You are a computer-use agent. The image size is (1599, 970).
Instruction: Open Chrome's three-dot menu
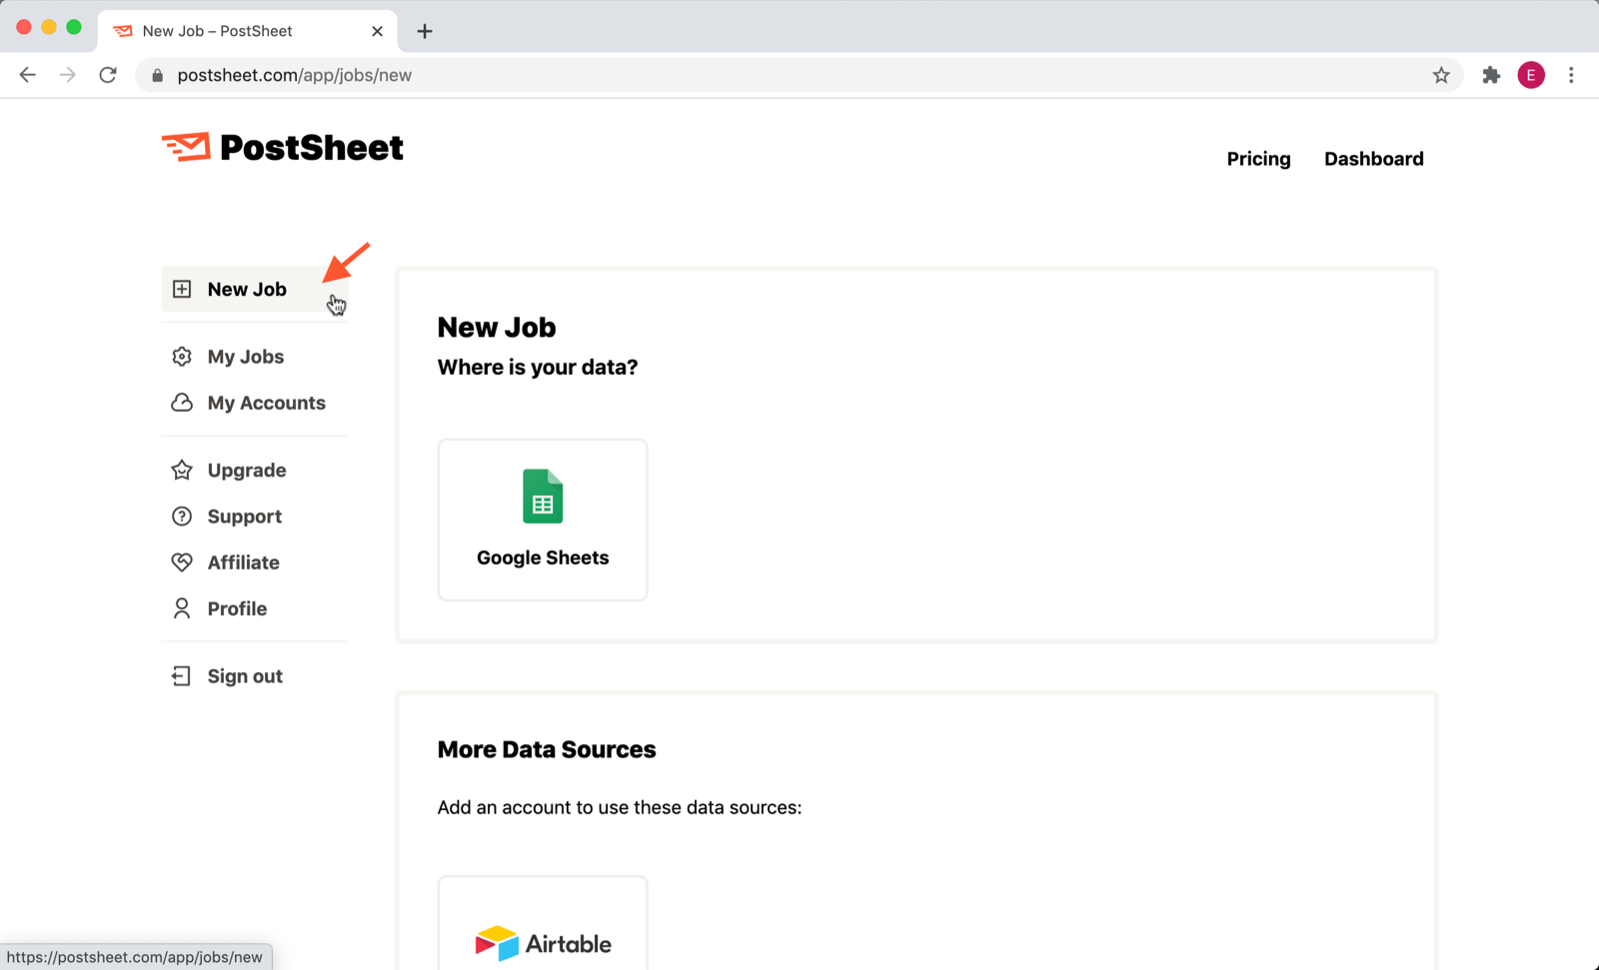[x=1571, y=75]
